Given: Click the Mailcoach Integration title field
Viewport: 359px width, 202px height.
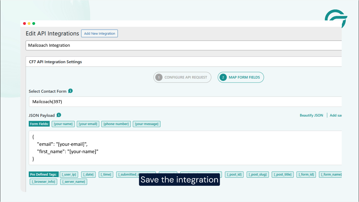Looking at the screenshot, I should (x=108, y=45).
